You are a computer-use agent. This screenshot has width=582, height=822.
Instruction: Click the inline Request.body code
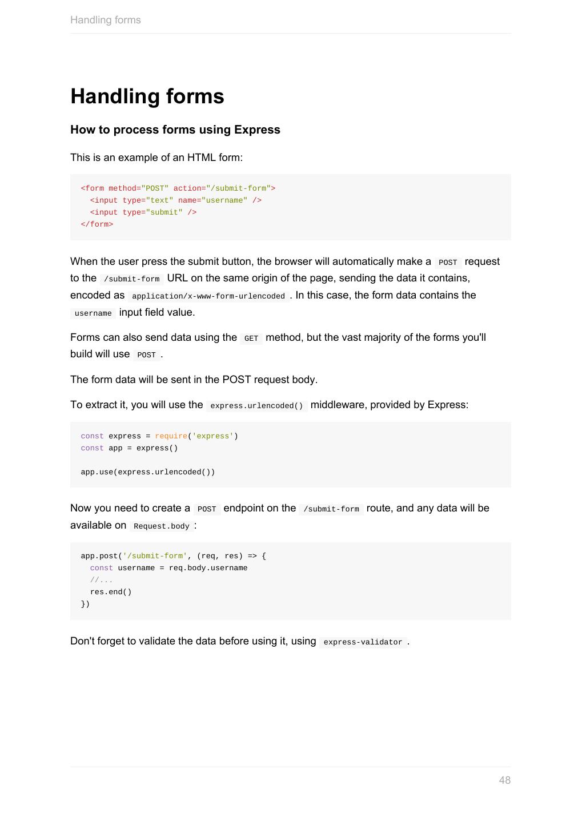tap(161, 526)
